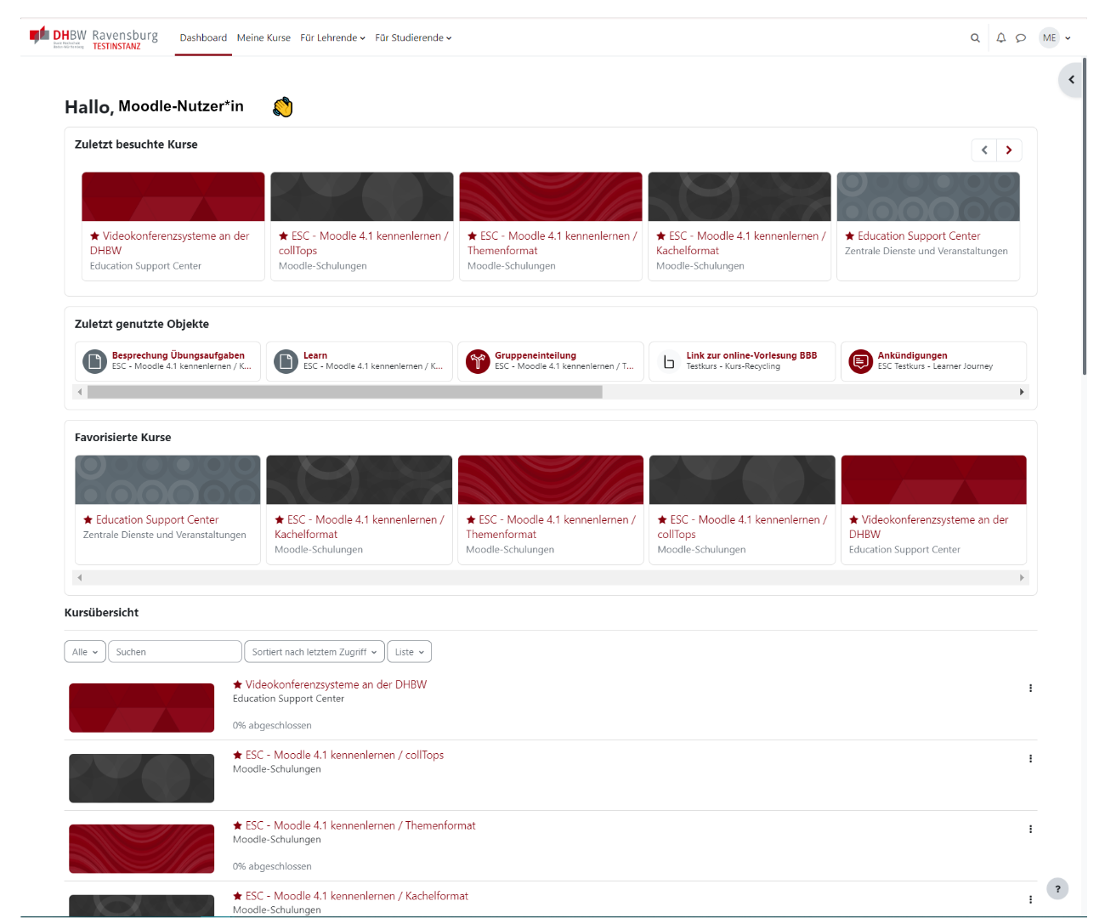Screen dimensions: 1105x918
Task: Open Themenformat course thumbnail in course list
Action: point(141,849)
